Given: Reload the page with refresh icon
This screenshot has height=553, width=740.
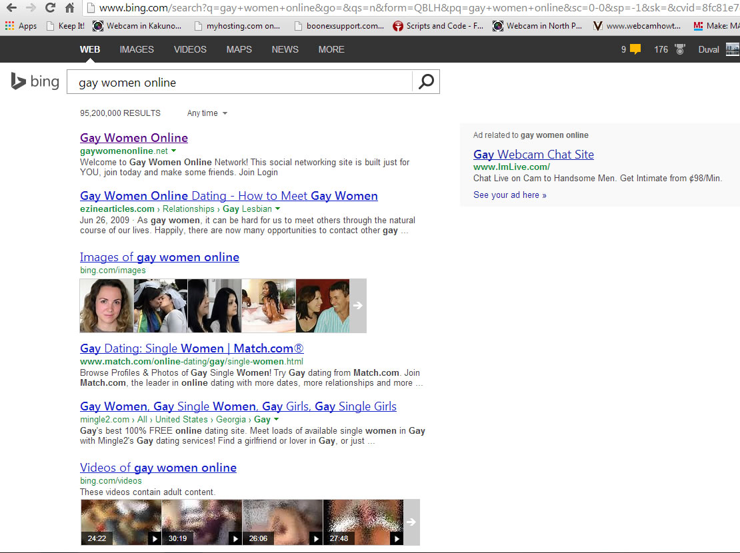Looking at the screenshot, I should (x=50, y=9).
